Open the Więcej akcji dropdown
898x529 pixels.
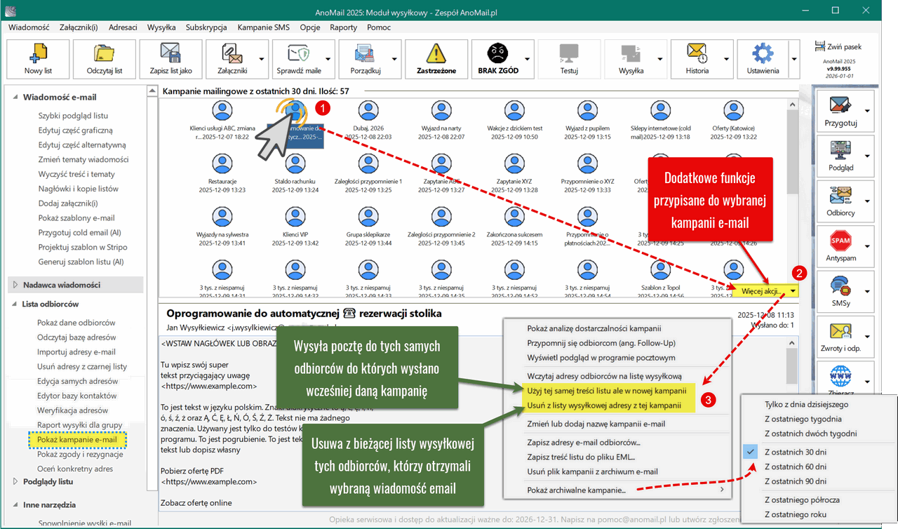pyautogui.click(x=765, y=290)
